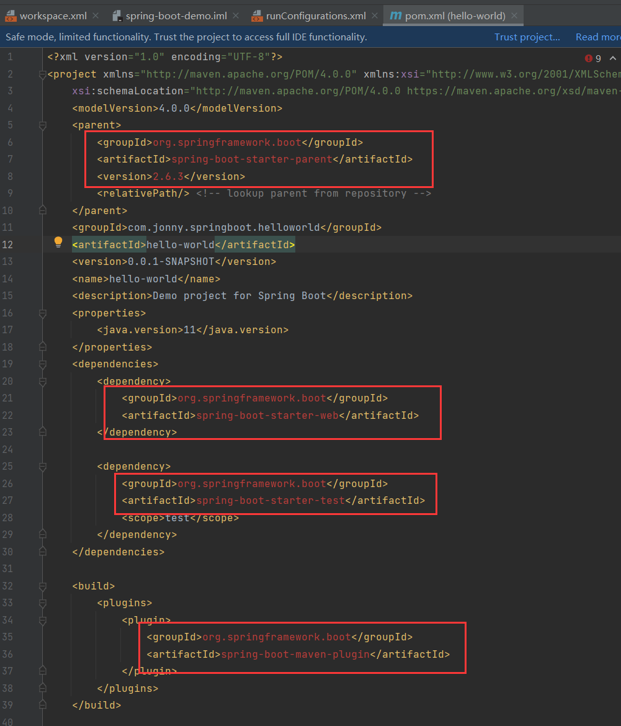
Task: Click the runConfigurations.xml file icon
Action: click(257, 16)
